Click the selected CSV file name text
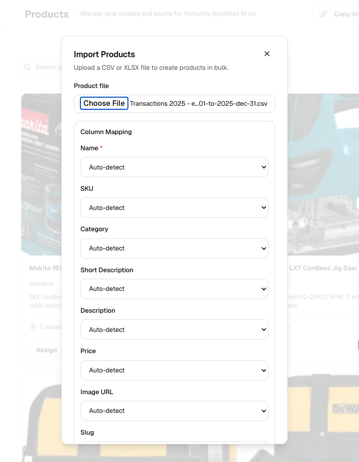The image size is (359, 462). point(199,103)
